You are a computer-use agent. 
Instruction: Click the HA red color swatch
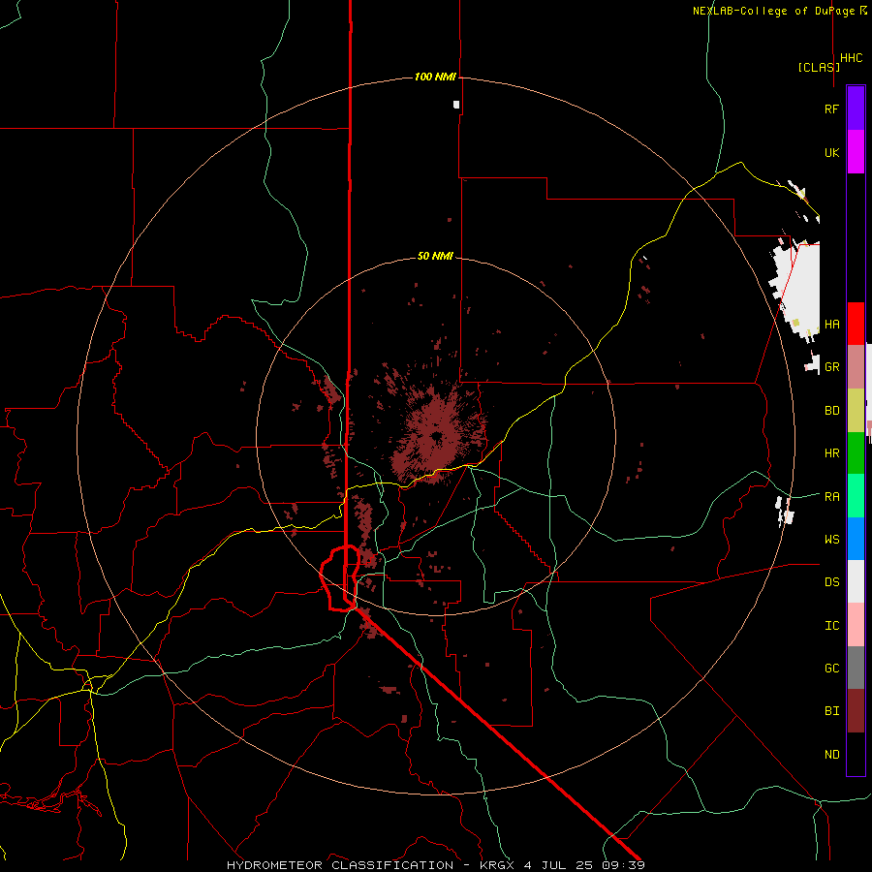coord(856,324)
